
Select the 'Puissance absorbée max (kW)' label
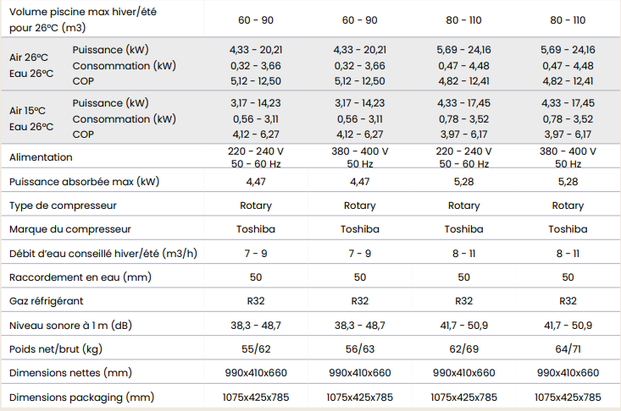[83, 181]
